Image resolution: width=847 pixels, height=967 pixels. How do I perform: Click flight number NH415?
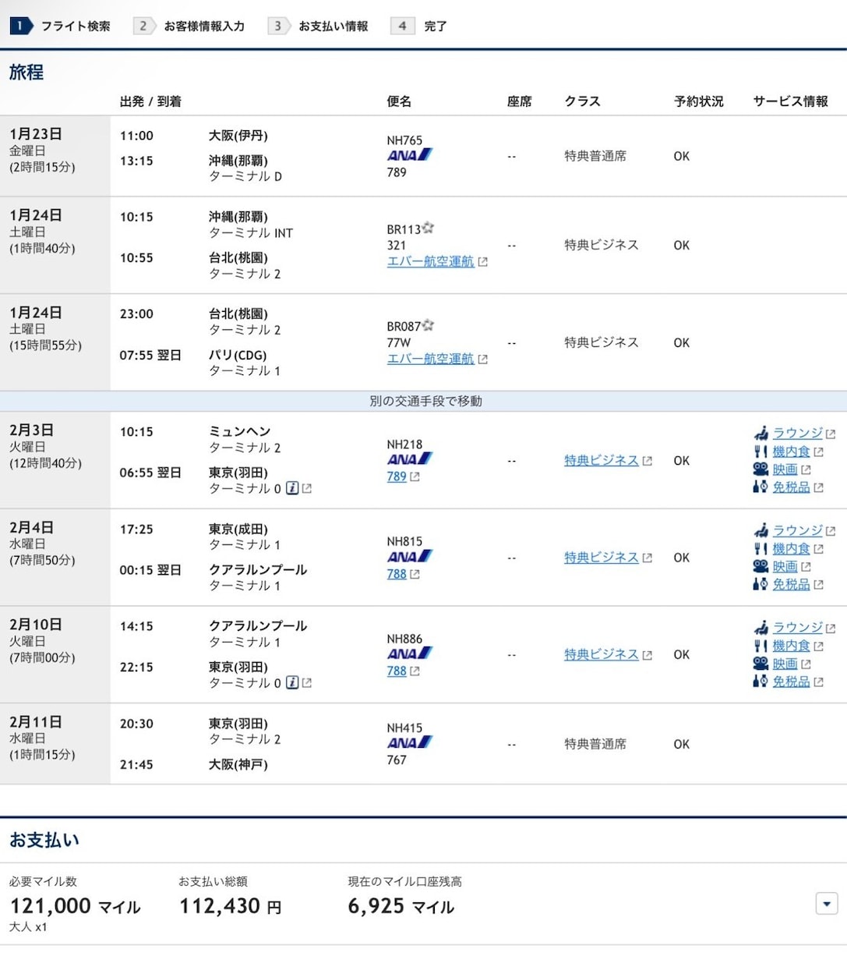click(x=404, y=728)
